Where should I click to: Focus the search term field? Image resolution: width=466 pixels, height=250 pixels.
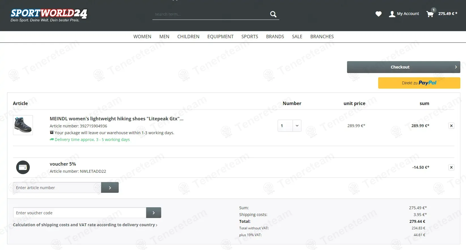tap(210, 14)
